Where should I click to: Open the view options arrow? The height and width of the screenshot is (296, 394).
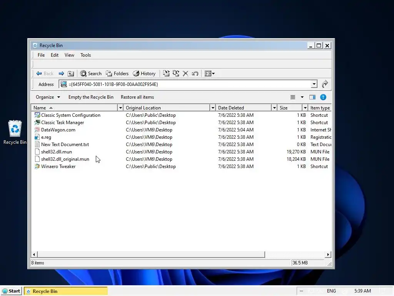[x=302, y=97]
